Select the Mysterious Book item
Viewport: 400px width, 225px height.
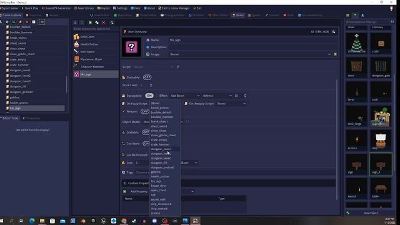click(x=96, y=59)
